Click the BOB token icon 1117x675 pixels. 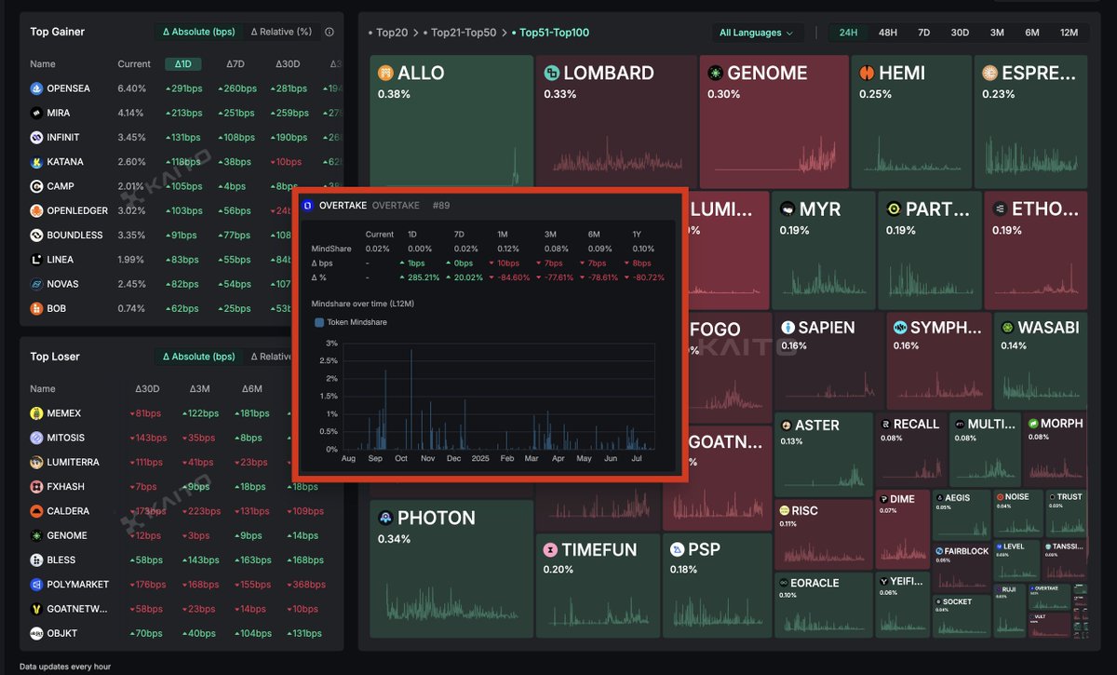tap(36, 308)
